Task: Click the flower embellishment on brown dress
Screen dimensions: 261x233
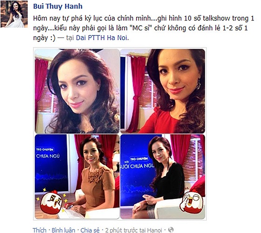Action: 96,175
